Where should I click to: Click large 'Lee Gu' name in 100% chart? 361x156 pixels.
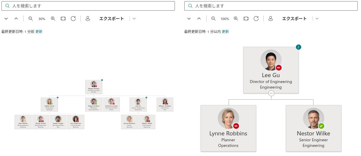point(271,75)
